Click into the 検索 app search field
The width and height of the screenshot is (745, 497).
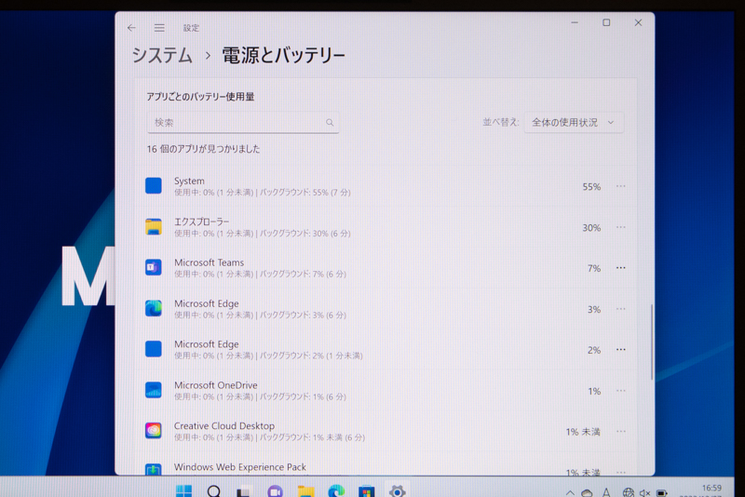(x=243, y=123)
